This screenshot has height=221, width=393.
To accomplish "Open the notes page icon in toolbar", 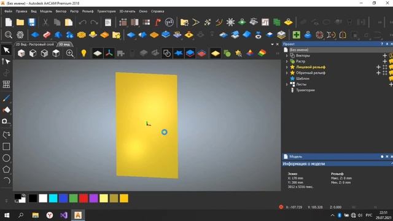I will click(x=108, y=22).
